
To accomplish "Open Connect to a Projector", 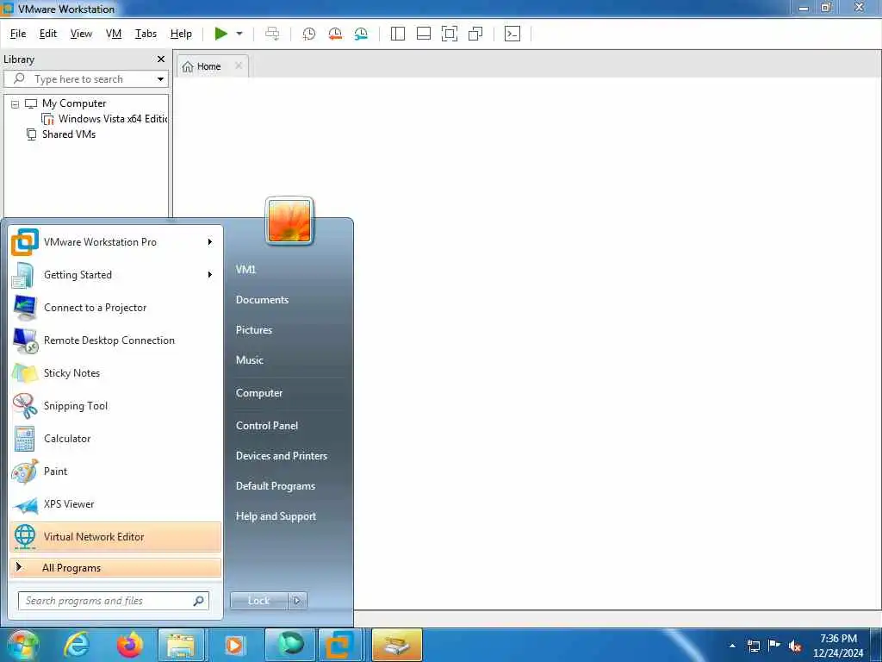I will [115, 308].
